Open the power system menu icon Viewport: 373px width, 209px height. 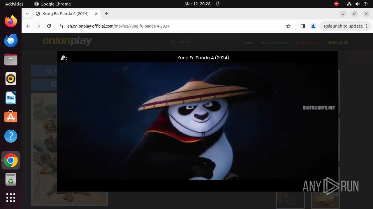click(x=366, y=4)
